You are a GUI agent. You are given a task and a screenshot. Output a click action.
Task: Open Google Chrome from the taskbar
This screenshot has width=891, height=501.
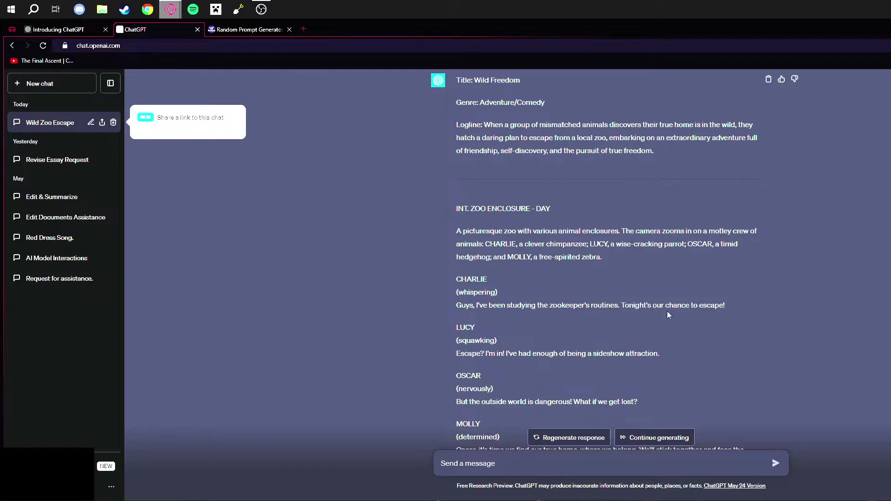coord(148,9)
